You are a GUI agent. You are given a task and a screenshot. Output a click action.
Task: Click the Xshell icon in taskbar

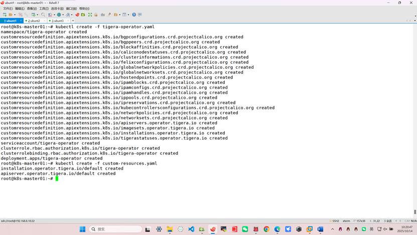click(x=213, y=229)
